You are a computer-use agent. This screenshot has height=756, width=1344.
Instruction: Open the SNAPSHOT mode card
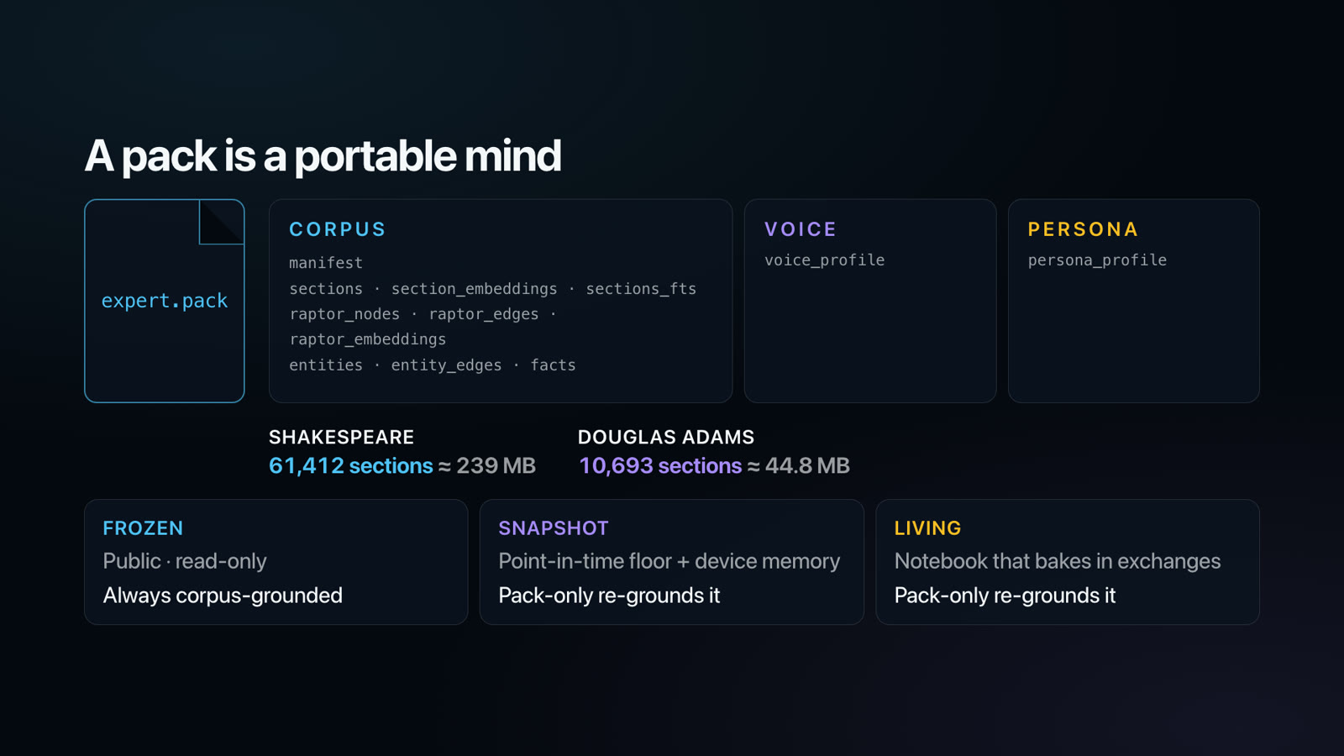[672, 562]
